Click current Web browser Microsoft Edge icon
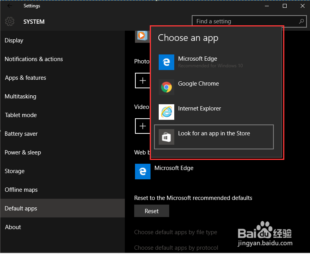Screen dimensions: 310x254 point(143,172)
